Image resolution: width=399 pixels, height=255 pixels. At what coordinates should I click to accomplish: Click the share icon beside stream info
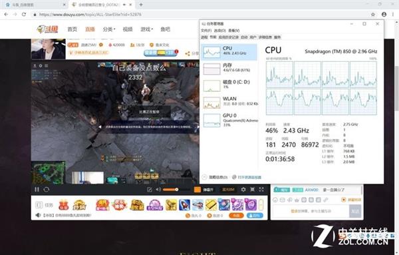pos(188,53)
